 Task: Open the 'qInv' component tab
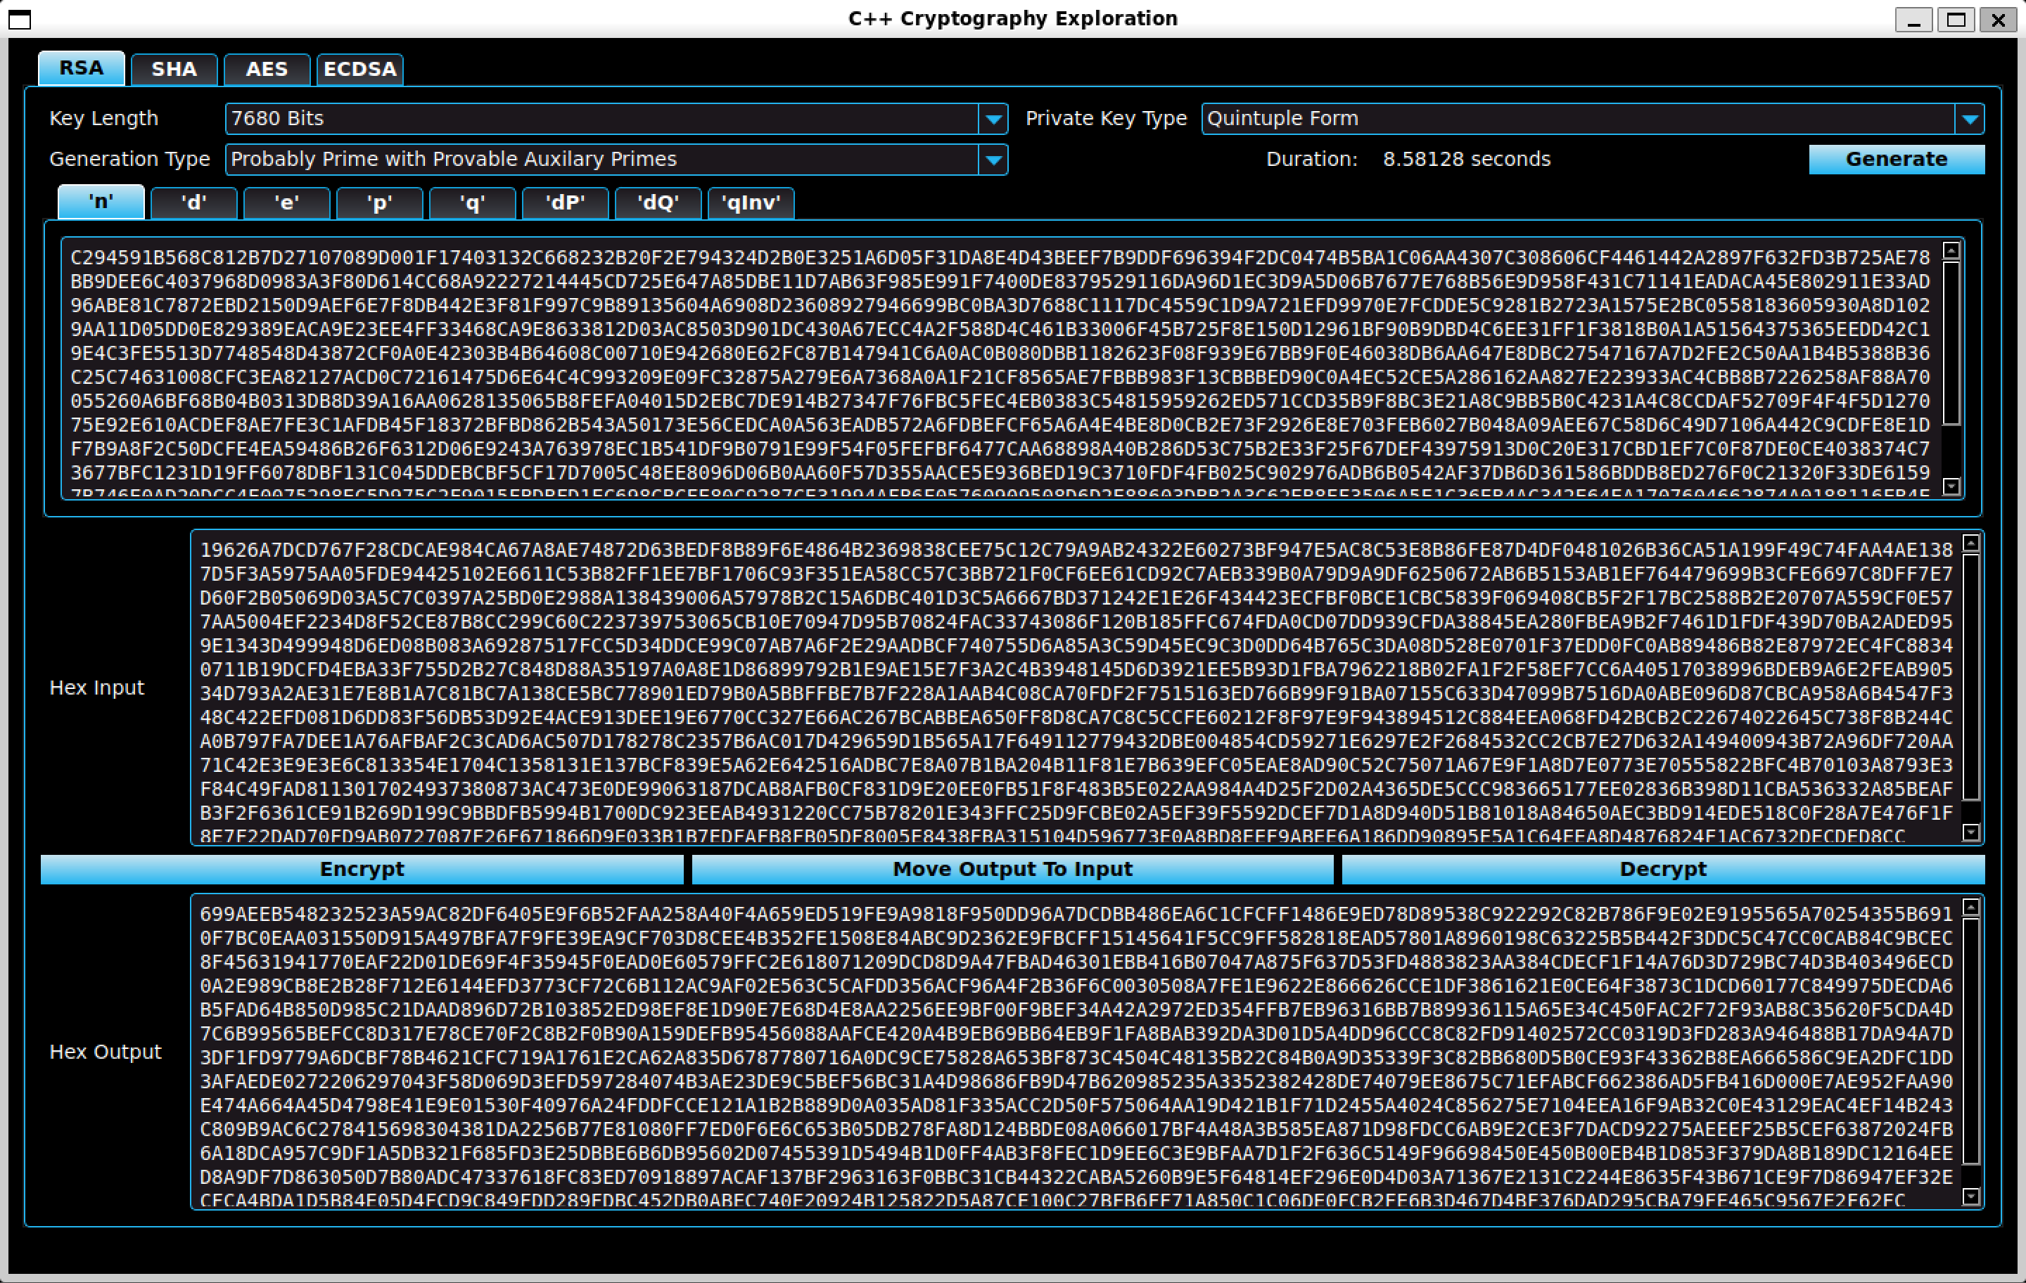click(x=751, y=202)
